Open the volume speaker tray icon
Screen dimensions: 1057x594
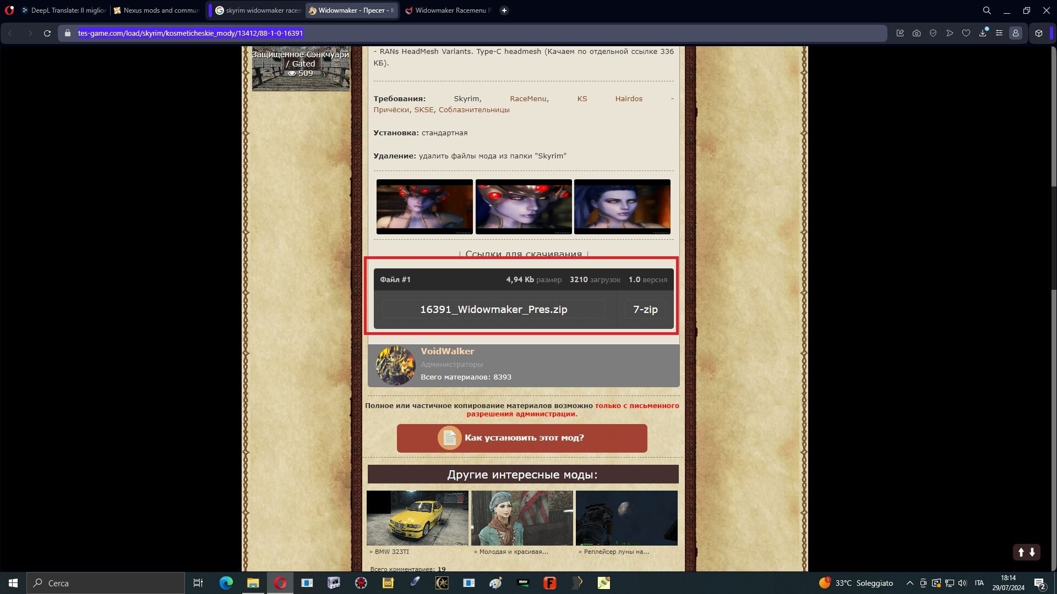(962, 583)
